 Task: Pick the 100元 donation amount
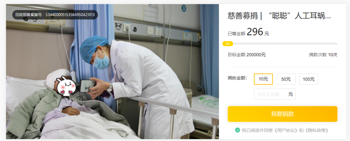coord(309,79)
